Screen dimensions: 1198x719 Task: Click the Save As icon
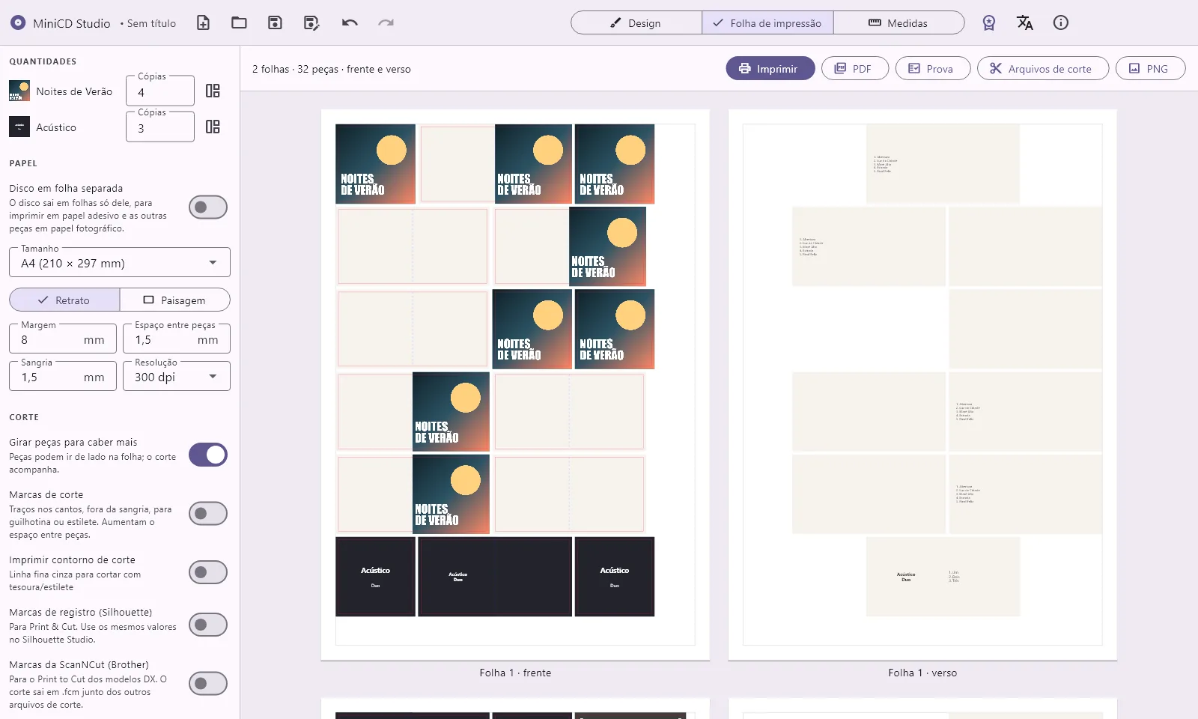click(x=311, y=22)
